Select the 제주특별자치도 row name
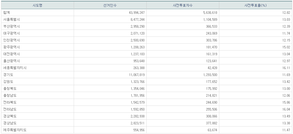Viewport: 293px width, 134px height. pos(15,130)
